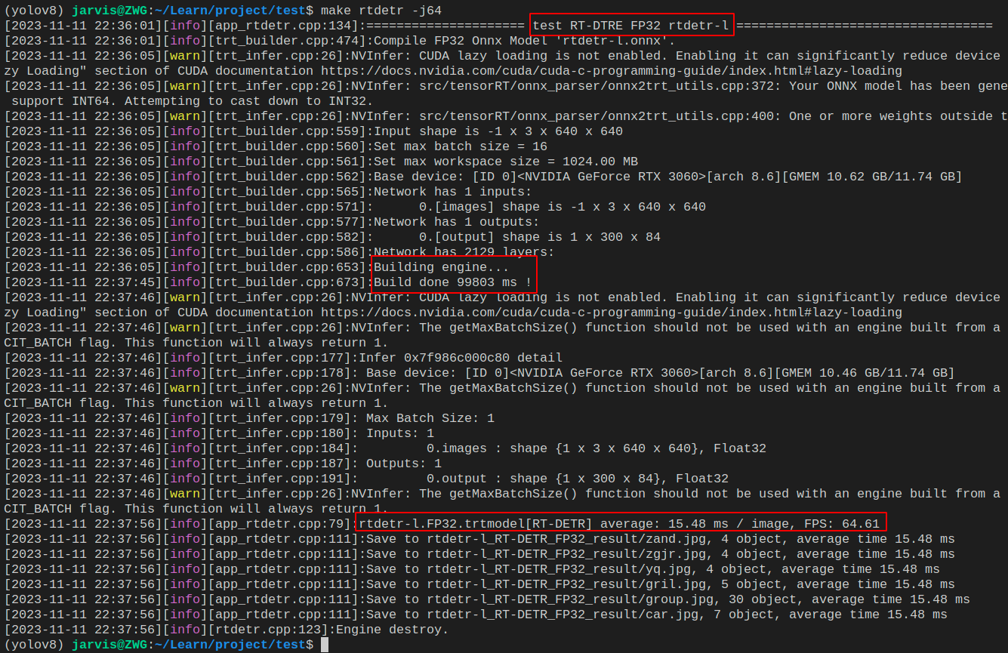Viewport: 1008px width, 653px height.
Task: Click the cursor at the bottom shell prompt
Action: 325,645
